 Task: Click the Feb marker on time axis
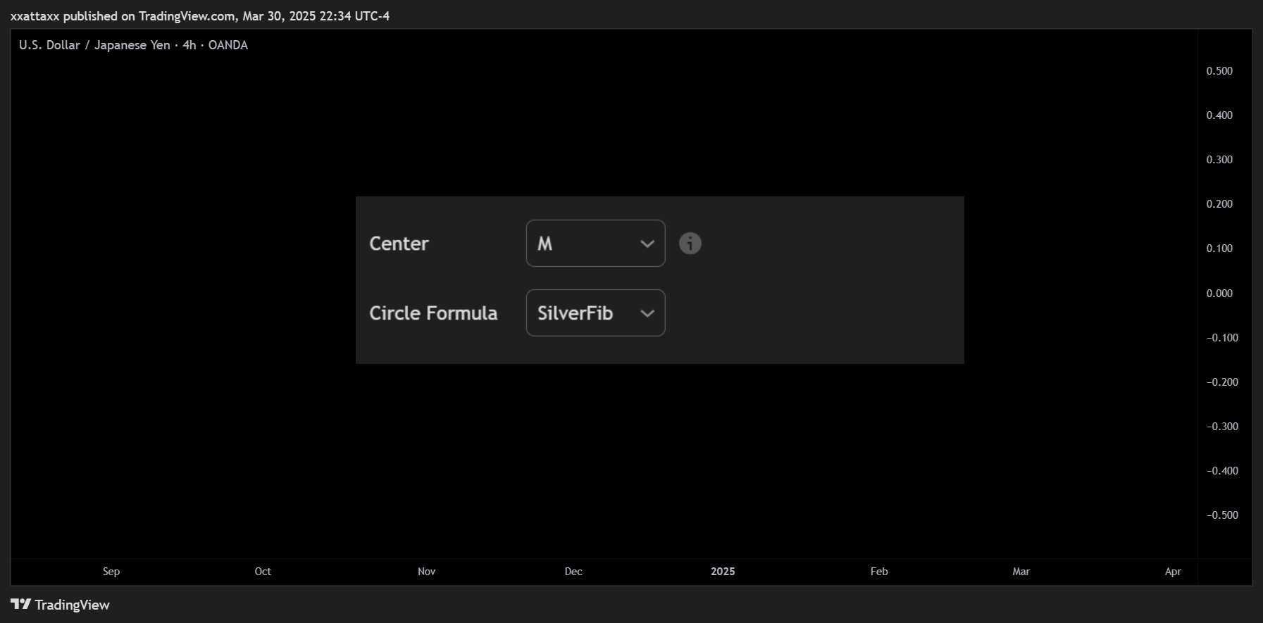click(x=879, y=572)
